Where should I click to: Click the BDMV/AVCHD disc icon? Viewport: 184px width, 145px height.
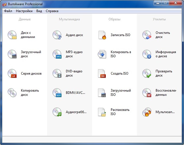click(57, 92)
